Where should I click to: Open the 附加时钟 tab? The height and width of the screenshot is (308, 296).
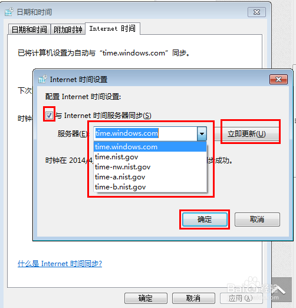pos(68,30)
